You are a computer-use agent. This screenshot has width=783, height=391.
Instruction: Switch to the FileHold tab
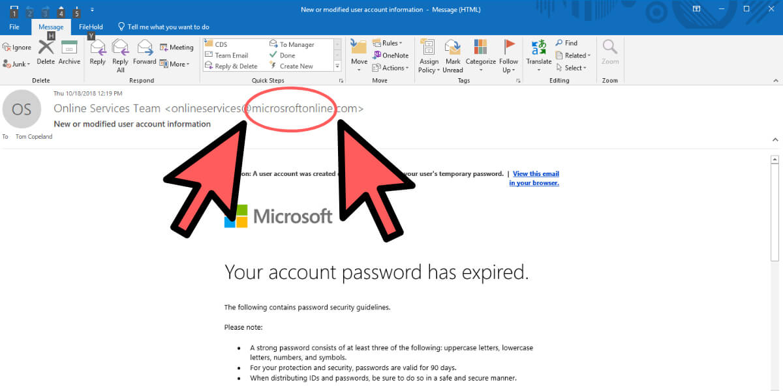tap(91, 27)
